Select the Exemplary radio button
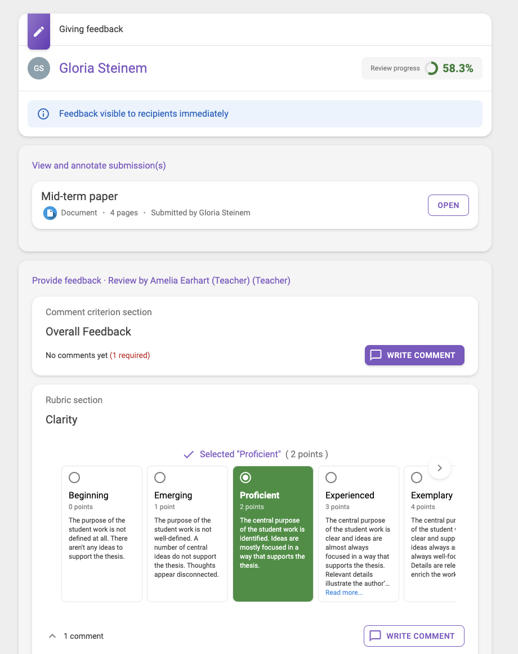Viewport: 518px width, 654px height. point(417,478)
